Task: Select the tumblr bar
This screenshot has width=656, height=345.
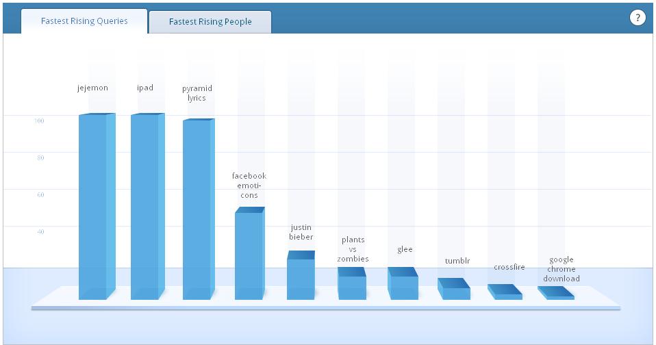Action: point(454,291)
